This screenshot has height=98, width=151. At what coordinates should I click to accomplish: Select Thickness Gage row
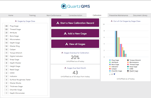tap(25, 86)
